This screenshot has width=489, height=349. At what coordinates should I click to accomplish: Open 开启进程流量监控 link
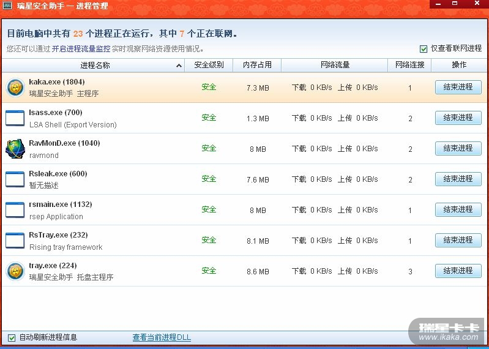click(x=81, y=49)
